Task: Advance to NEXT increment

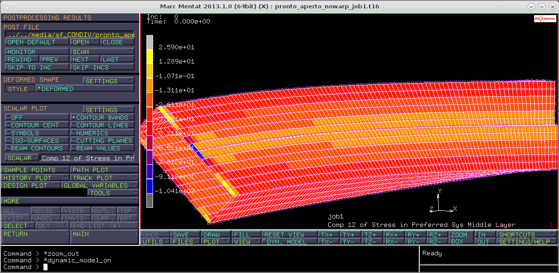Action: tap(85, 59)
